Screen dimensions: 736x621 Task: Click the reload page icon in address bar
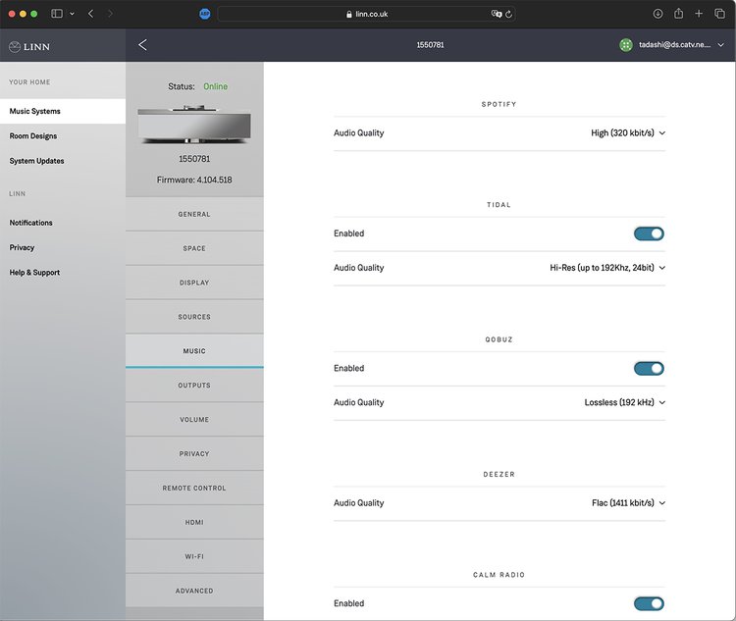pos(510,14)
